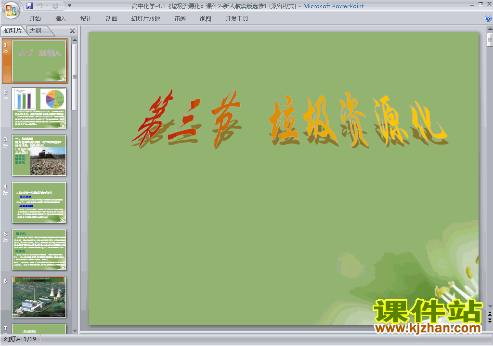Open the 动画 ribbon tab
Image resolution: width=493 pixels, height=346 pixels.
pyautogui.click(x=111, y=19)
